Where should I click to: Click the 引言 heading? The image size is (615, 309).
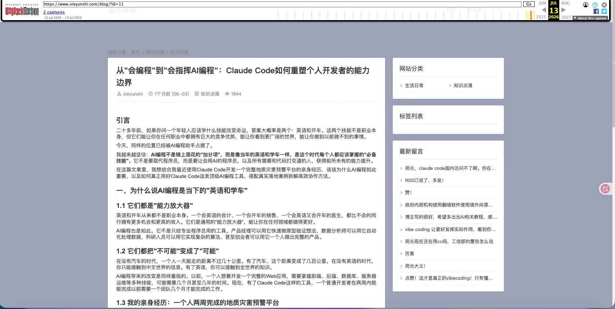pyautogui.click(x=123, y=120)
